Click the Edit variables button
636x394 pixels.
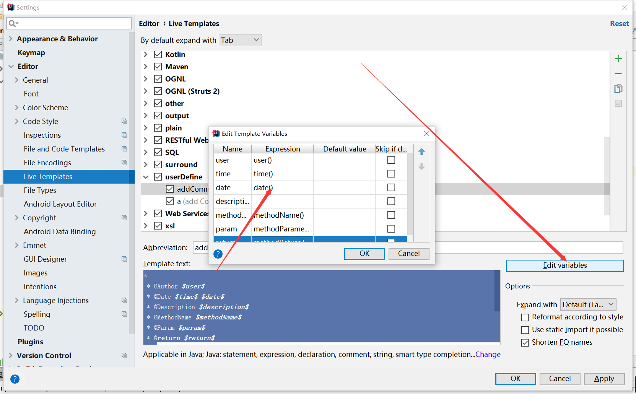coord(564,265)
